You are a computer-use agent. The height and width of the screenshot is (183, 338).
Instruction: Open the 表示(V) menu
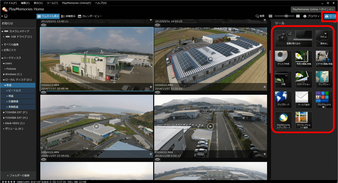(x=38, y=3)
